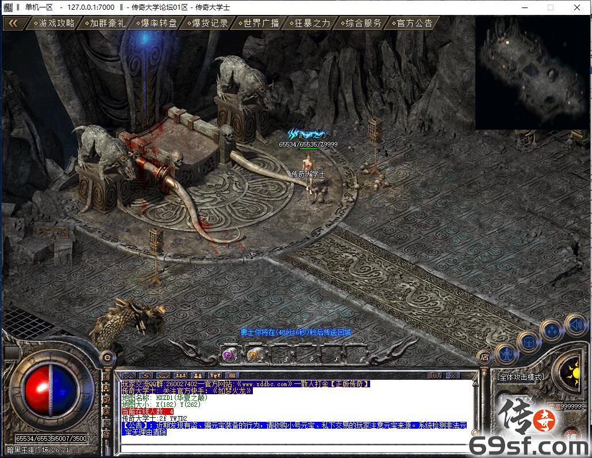
Task: Click the 暗黑王座广场 location label
Action: pos(28,450)
